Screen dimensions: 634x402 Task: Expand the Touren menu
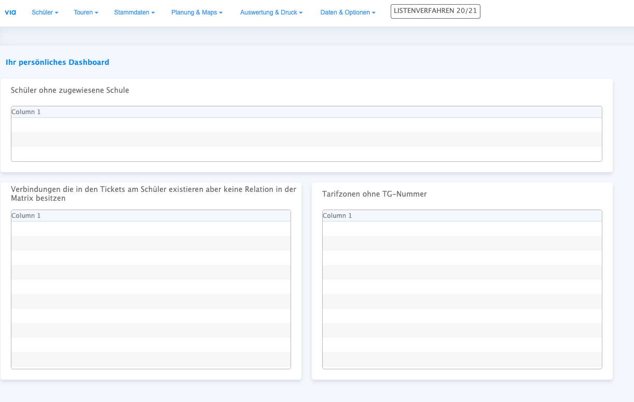86,12
